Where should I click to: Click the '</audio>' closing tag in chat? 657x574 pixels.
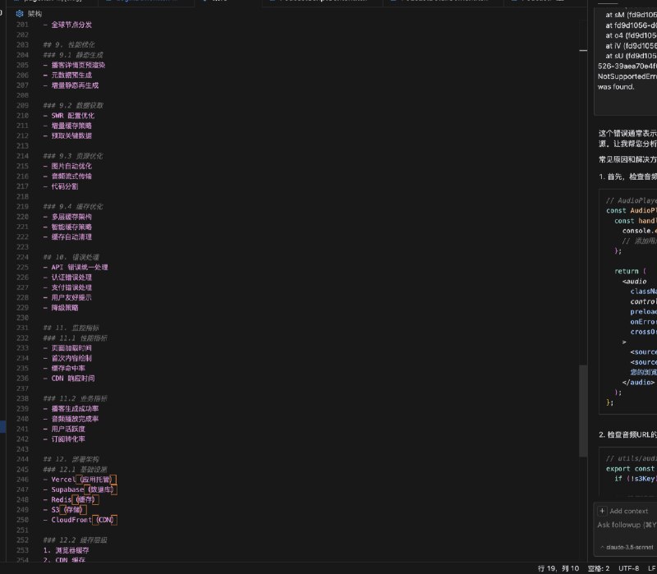click(x=638, y=382)
